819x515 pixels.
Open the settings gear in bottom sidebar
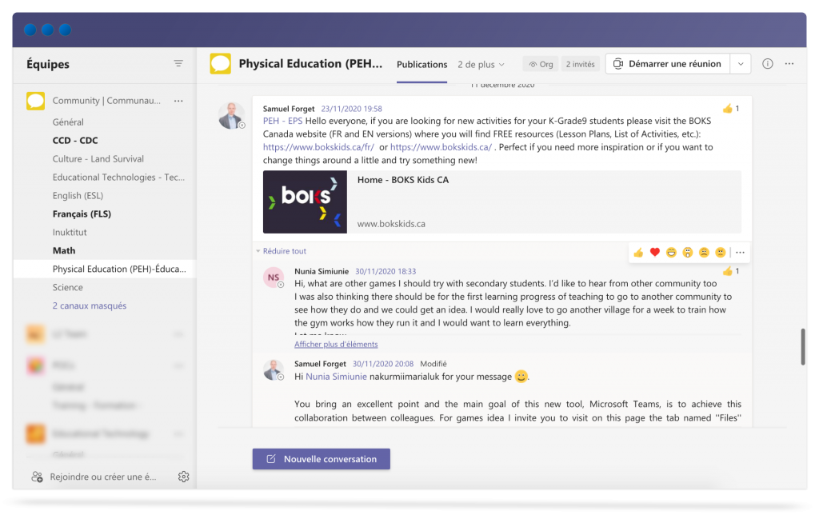[x=183, y=477]
